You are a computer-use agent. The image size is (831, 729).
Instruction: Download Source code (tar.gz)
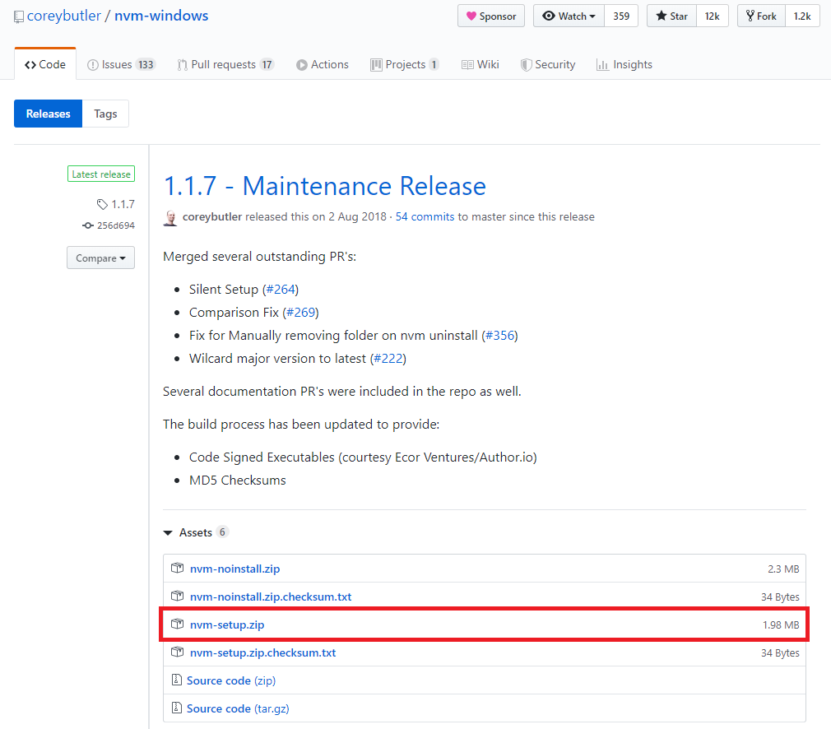coord(238,708)
